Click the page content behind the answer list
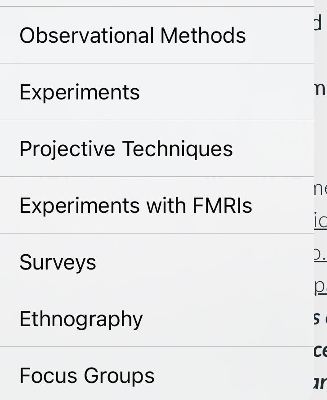This screenshot has height=400, width=327. tap(321, 135)
